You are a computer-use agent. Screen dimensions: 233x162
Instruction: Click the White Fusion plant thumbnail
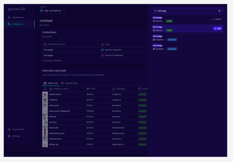tap(45, 94)
